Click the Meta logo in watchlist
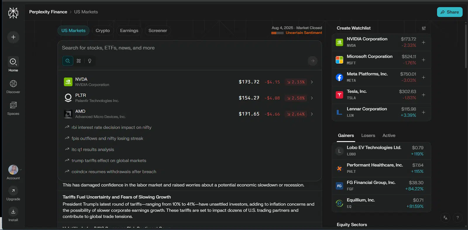Image resolution: width=468 pixels, height=230 pixels. pyautogui.click(x=339, y=77)
